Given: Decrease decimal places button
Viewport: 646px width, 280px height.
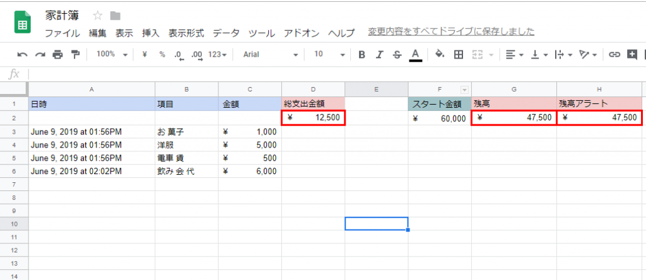Looking at the screenshot, I should pyautogui.click(x=179, y=55).
